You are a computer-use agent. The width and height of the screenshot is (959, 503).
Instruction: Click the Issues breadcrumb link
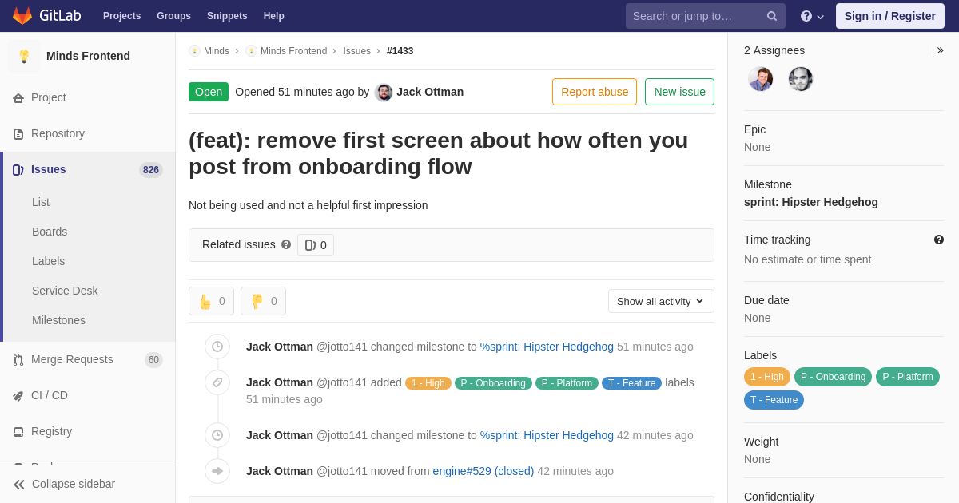click(x=356, y=51)
